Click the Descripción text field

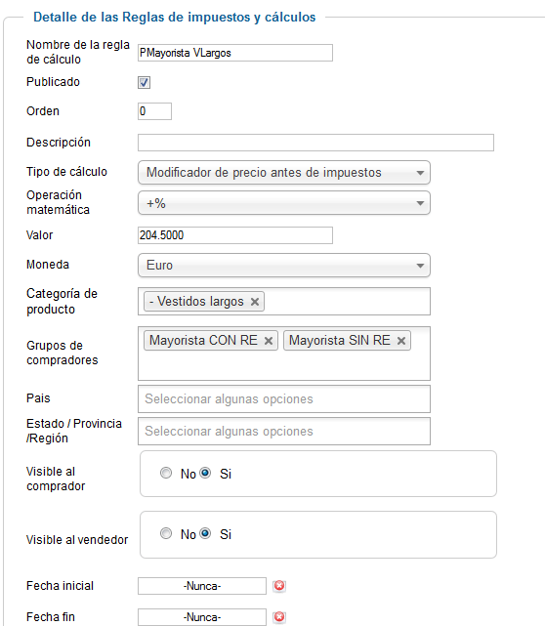pos(315,143)
